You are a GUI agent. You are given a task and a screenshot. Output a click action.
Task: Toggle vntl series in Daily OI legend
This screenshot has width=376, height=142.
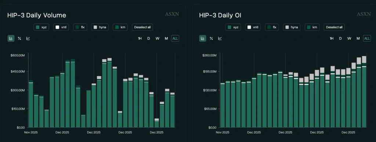(253, 27)
